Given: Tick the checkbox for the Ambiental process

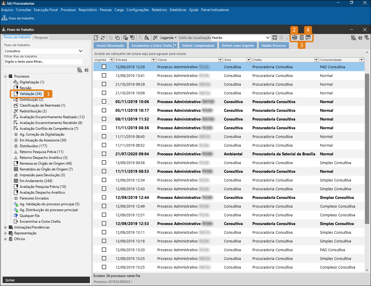Looking at the screenshot, I should [104, 154].
